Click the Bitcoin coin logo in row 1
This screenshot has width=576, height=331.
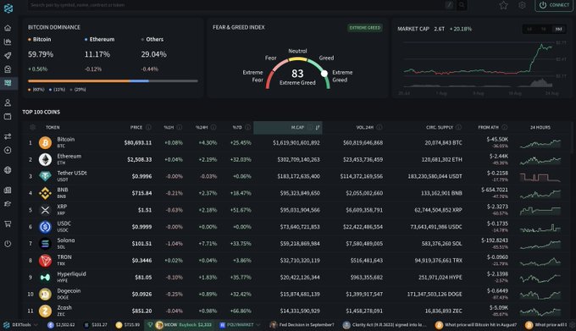tap(45, 143)
